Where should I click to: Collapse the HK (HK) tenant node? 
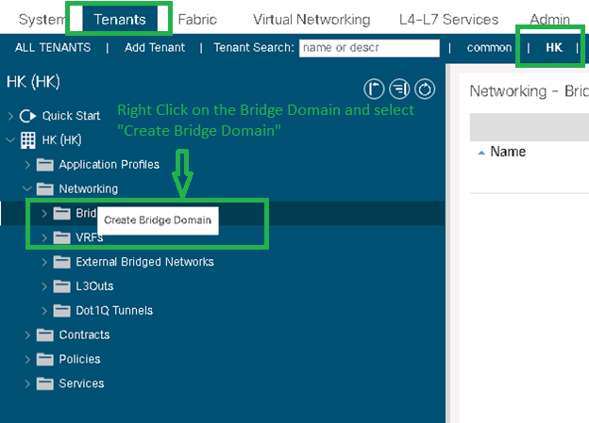click(10, 140)
